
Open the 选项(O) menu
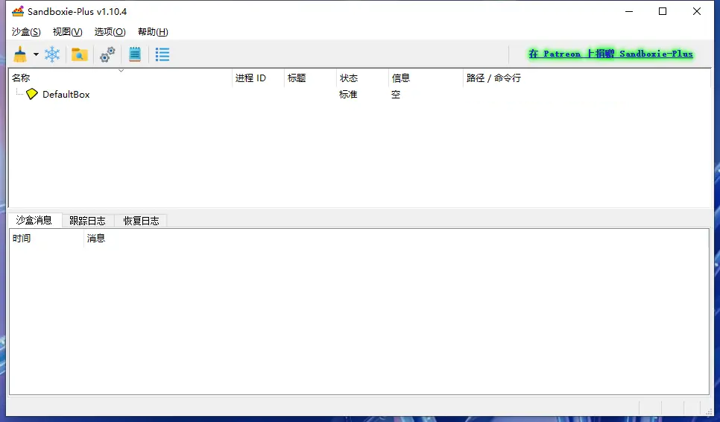click(110, 31)
